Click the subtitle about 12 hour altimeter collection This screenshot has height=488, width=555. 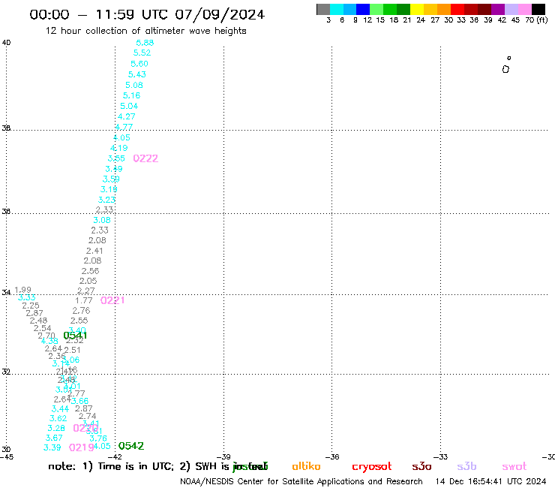(145, 31)
